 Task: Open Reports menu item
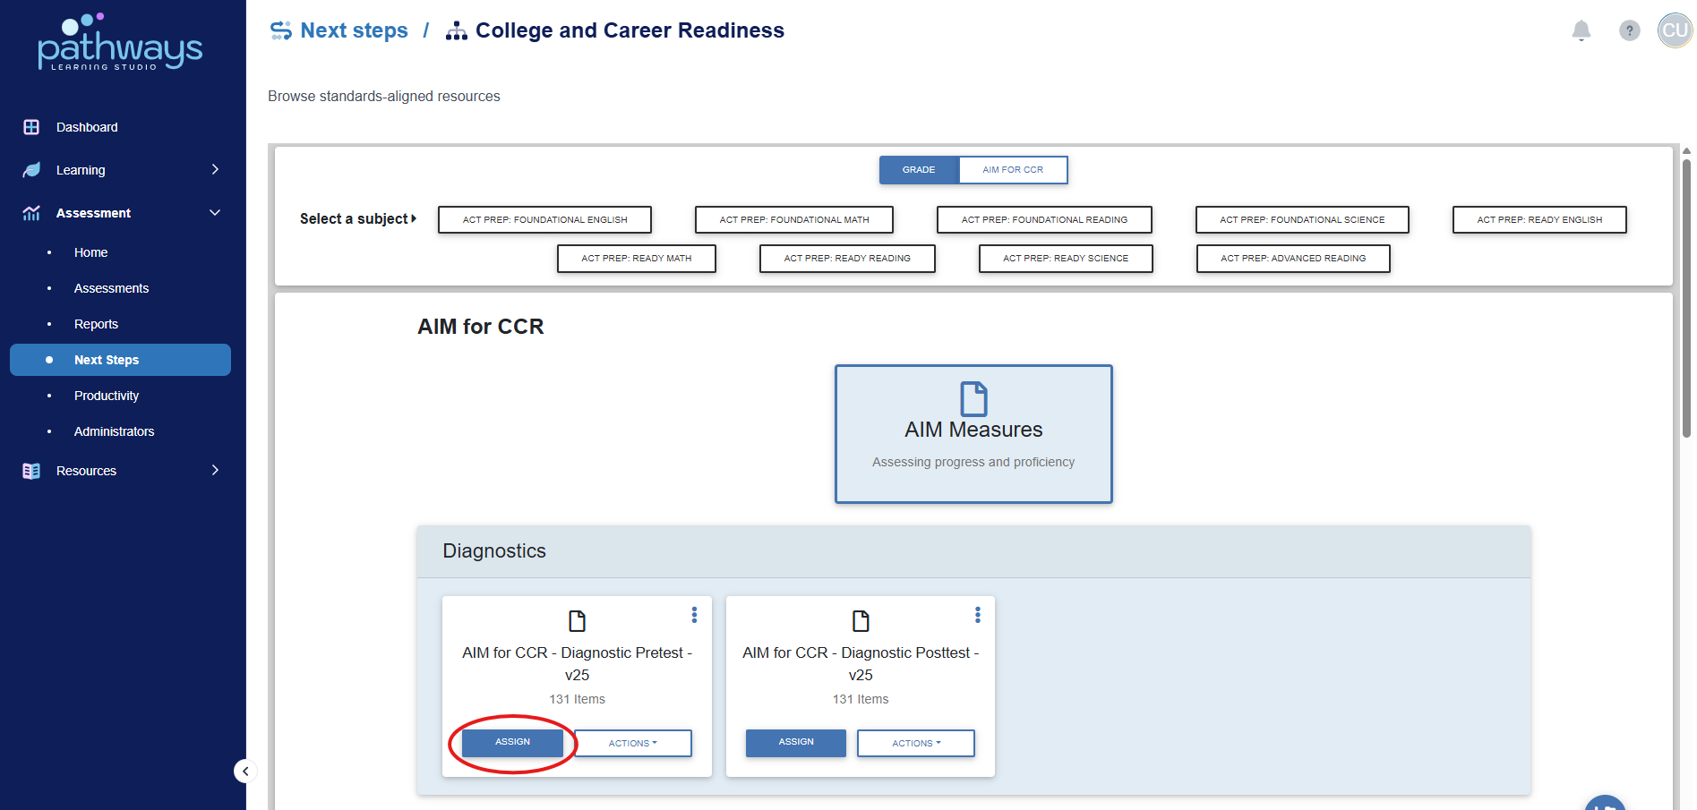tap(96, 324)
